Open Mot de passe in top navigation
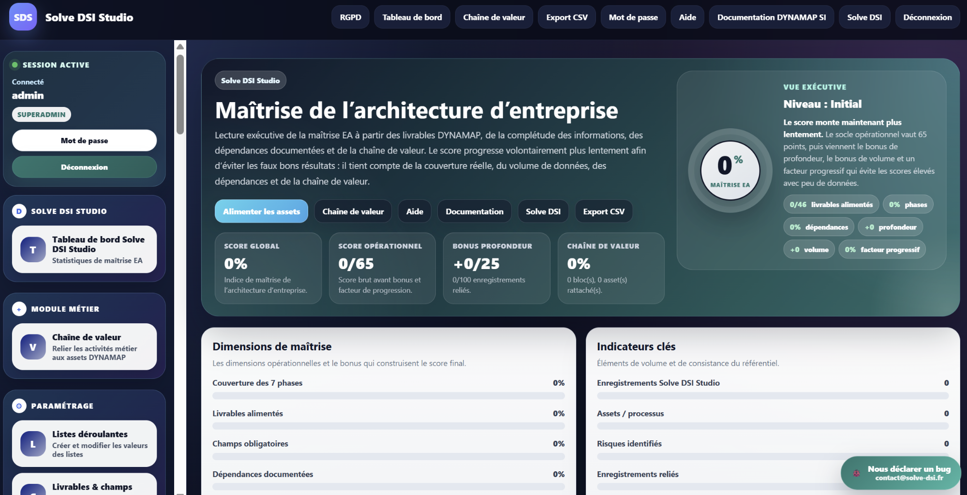 pos(633,17)
